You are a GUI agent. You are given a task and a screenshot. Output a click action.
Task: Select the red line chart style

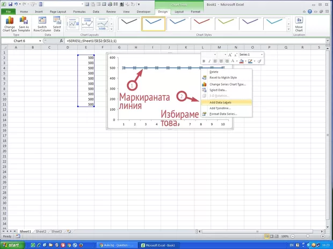pos(202,22)
